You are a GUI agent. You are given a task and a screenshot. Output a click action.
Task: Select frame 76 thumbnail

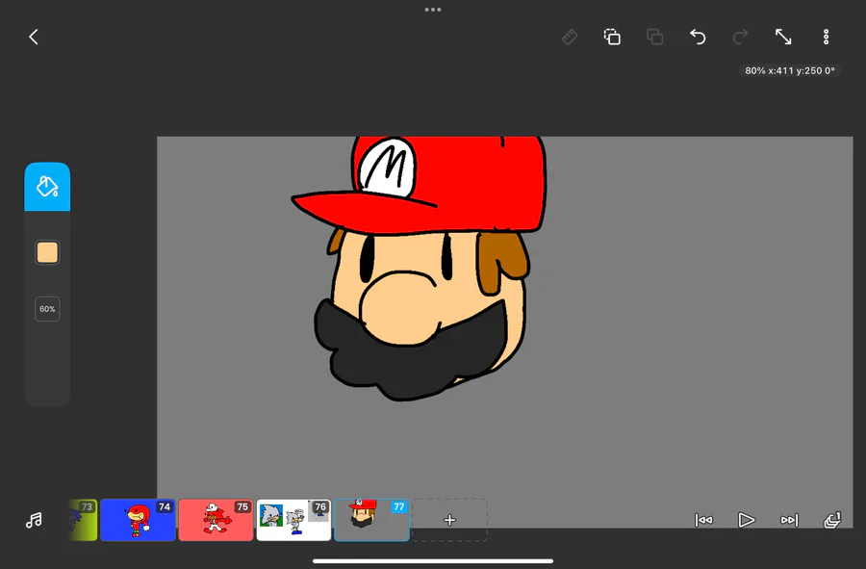293,521
